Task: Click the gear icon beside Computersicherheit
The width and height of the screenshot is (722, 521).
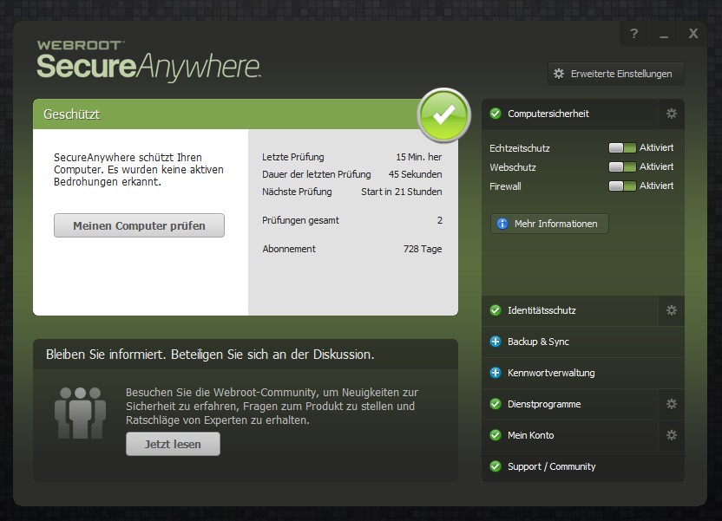Action: pos(671,114)
